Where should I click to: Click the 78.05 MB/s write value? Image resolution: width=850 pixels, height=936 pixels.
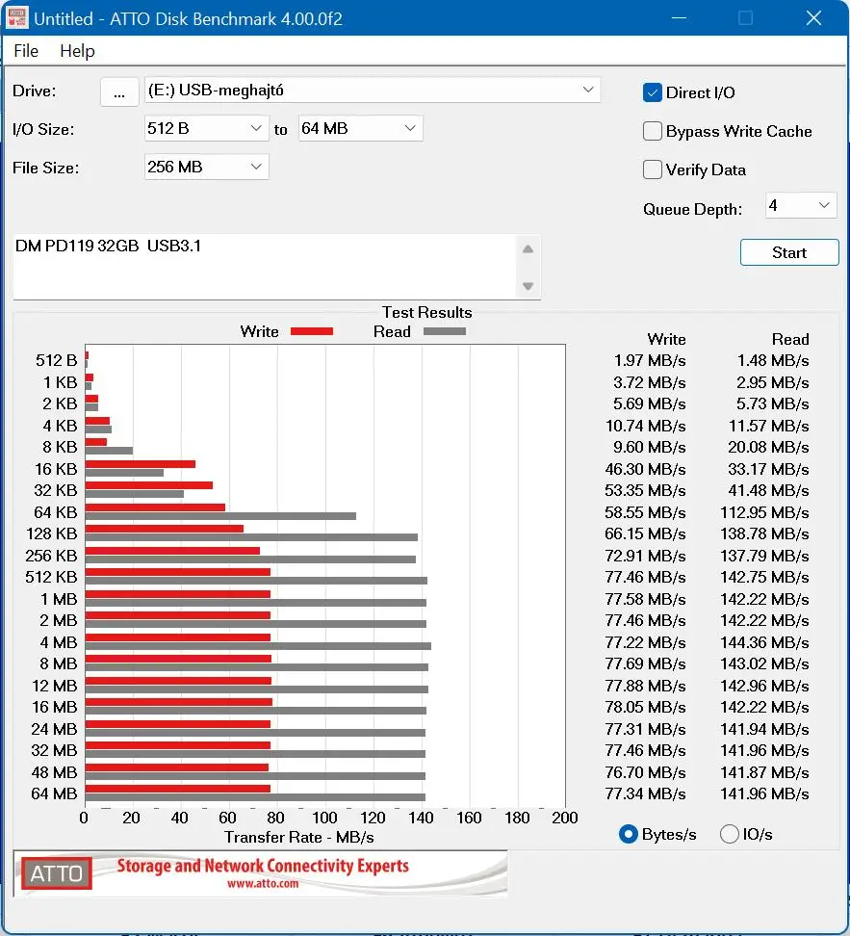[645, 707]
